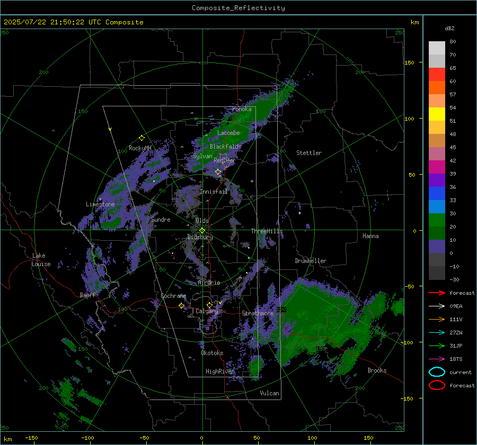Viewport: 477px width, 445px height.
Task: Click the yellow diamond marker above Calgary label
Action: (x=209, y=305)
